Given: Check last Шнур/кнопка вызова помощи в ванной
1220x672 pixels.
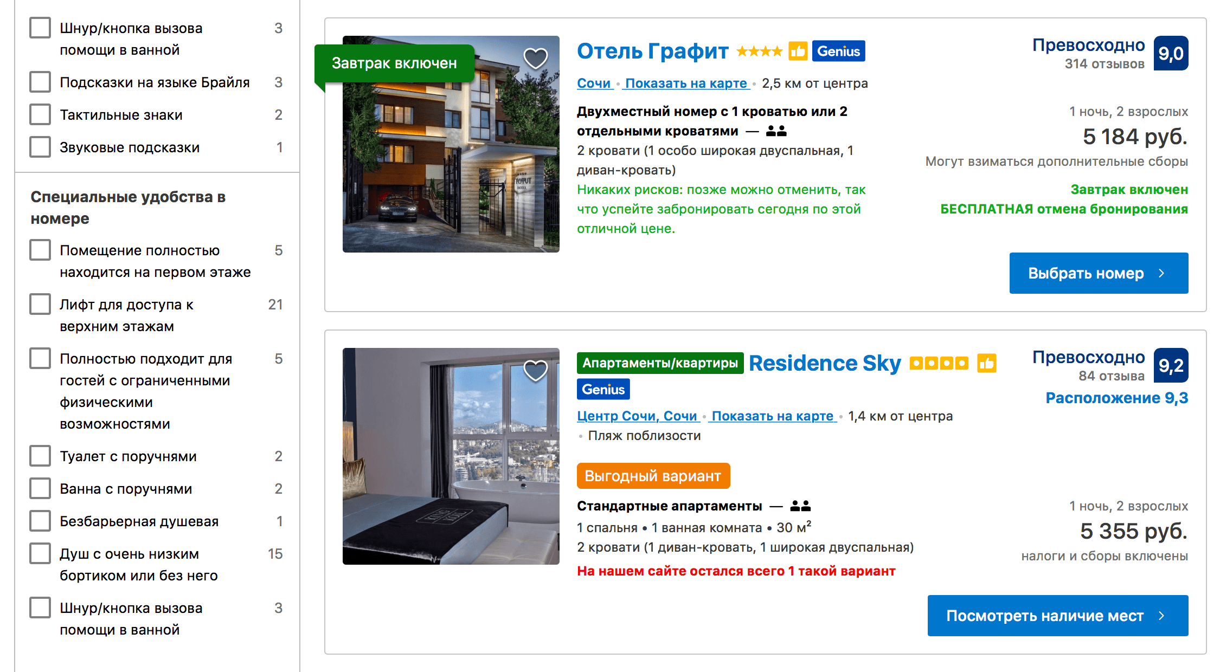Looking at the screenshot, I should 40,608.
